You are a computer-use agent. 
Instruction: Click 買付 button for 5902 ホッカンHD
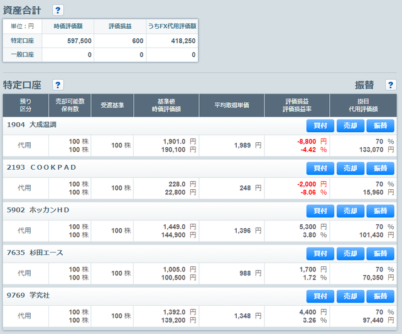point(320,211)
